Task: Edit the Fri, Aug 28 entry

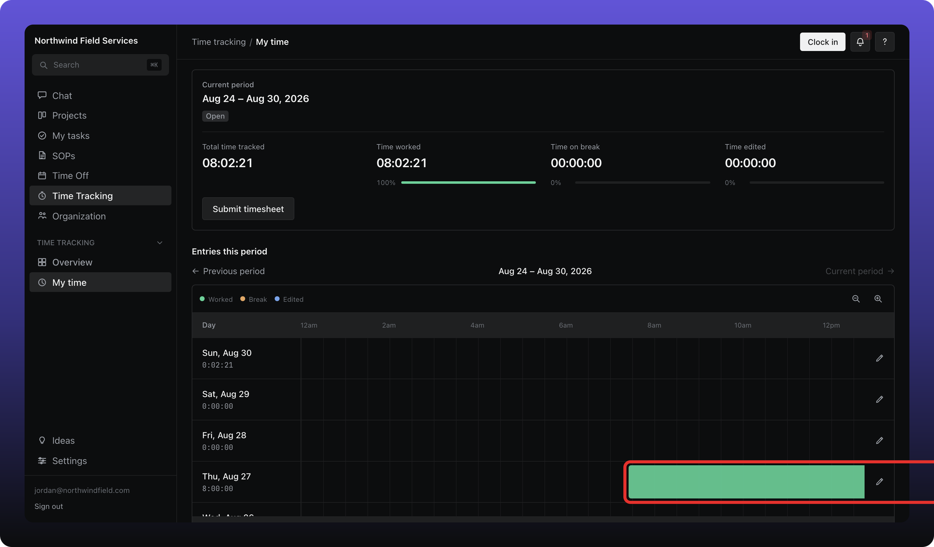Action: 879,440
